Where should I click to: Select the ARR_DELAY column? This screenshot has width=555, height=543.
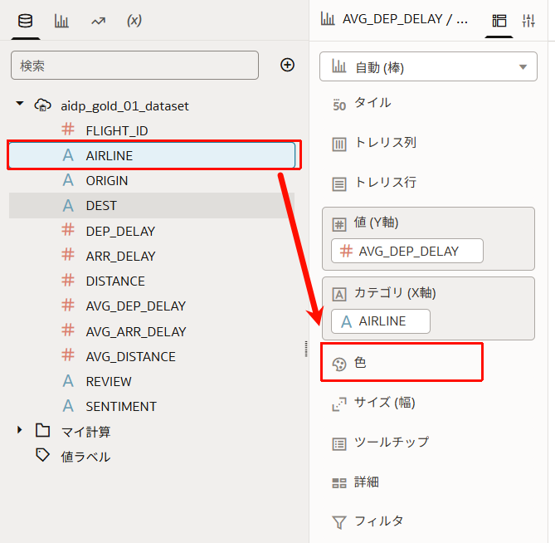120,256
